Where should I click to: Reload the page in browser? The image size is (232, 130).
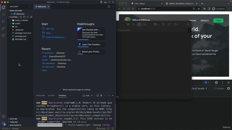(128, 9)
